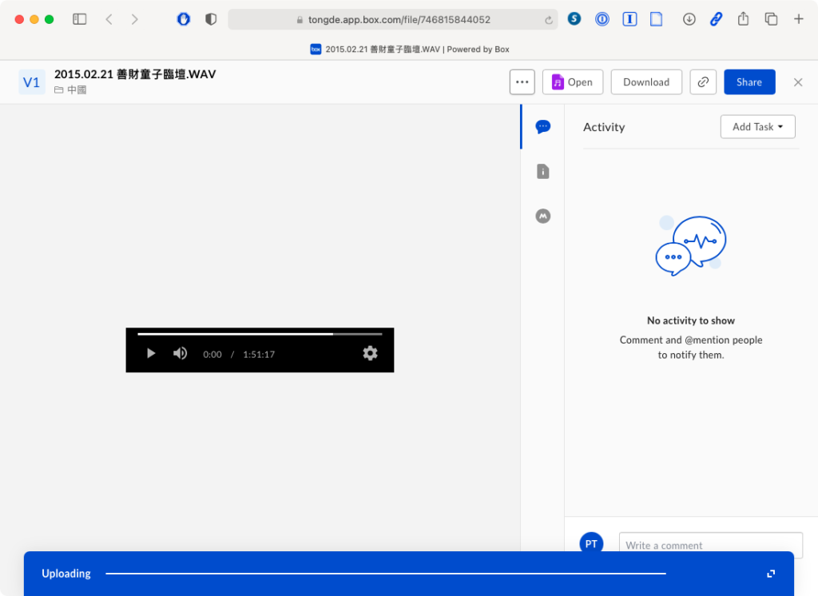Click the Open button for the file
This screenshot has width=818, height=596.
[572, 82]
